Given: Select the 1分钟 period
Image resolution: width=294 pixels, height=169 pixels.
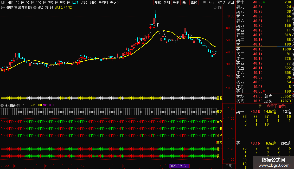Looking at the screenshot, I should click(x=20, y=2).
